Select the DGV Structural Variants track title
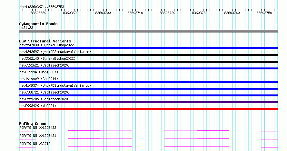Screen dimensions: 287x151 [45, 41]
